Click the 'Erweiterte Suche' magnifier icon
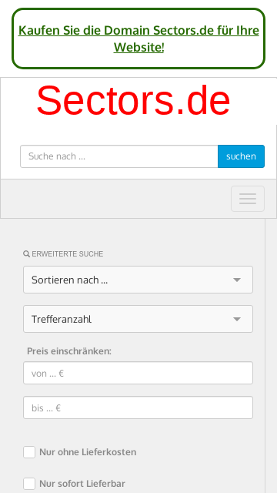Image resolution: width=277 pixels, height=493 pixels. point(26,253)
